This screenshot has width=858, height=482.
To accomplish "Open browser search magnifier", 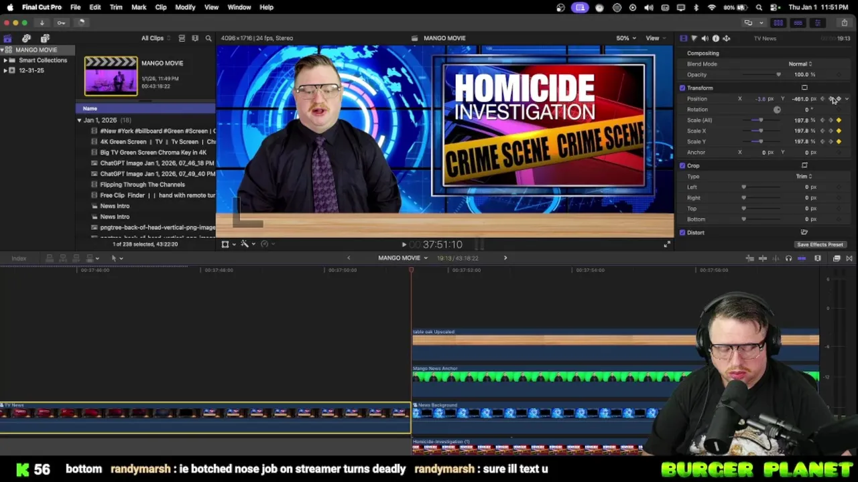I will (x=208, y=38).
